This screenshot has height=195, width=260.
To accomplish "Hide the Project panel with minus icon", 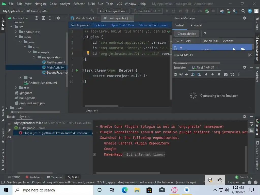I will point(65,18).
